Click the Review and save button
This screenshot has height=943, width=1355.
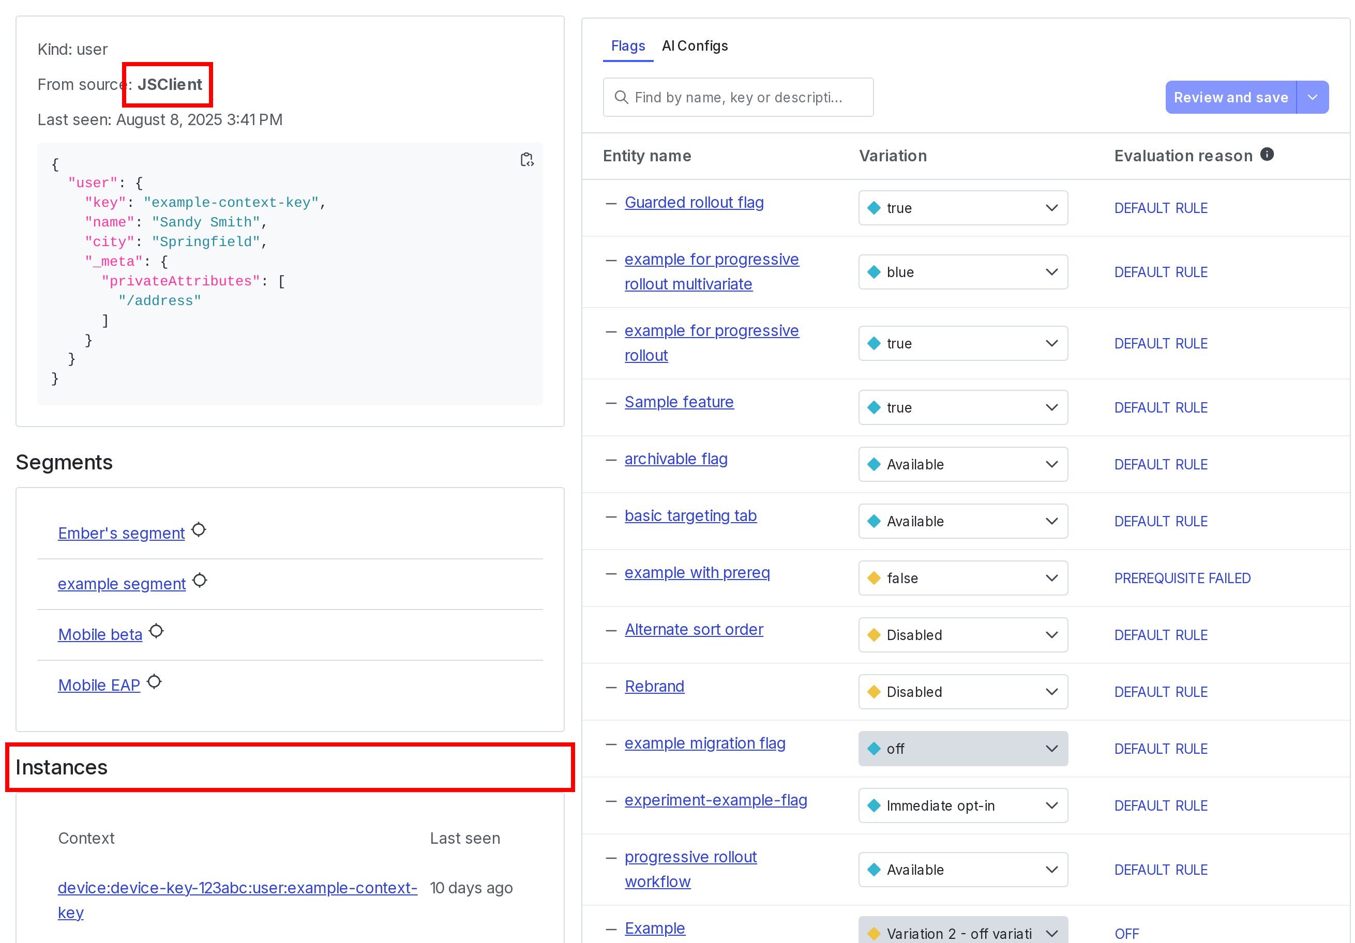point(1230,97)
